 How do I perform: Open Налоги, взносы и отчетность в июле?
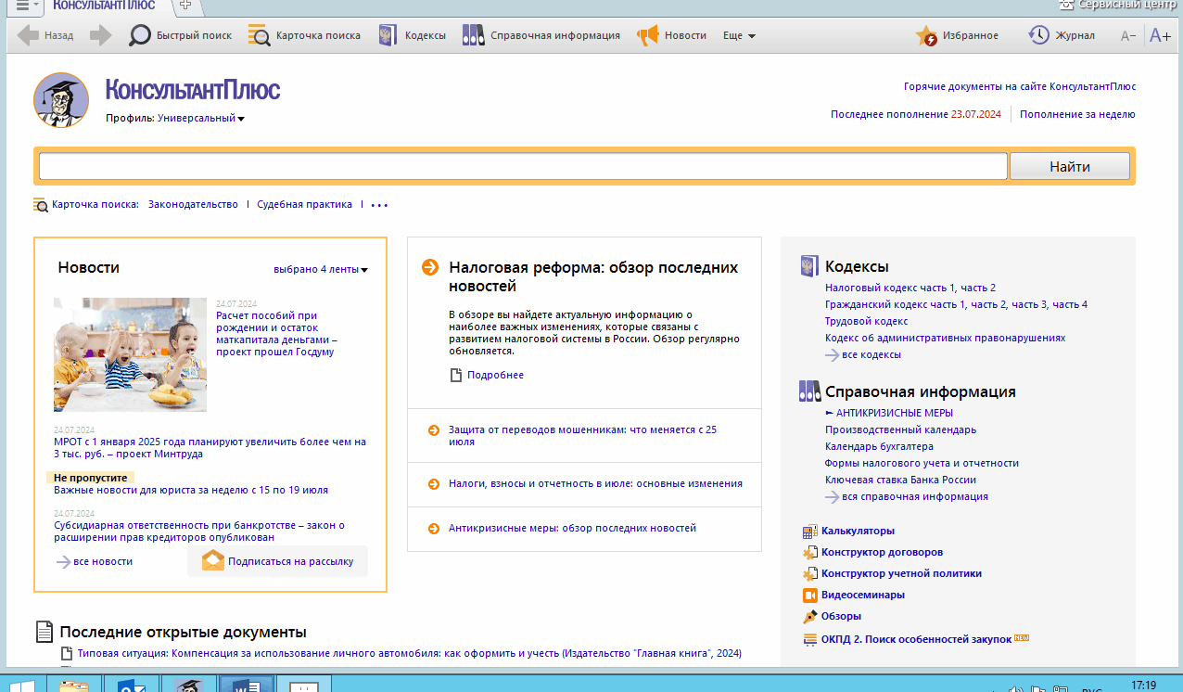[595, 484]
